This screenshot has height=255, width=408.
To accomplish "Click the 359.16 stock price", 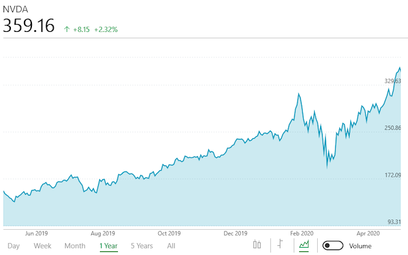I will pos(29,27).
